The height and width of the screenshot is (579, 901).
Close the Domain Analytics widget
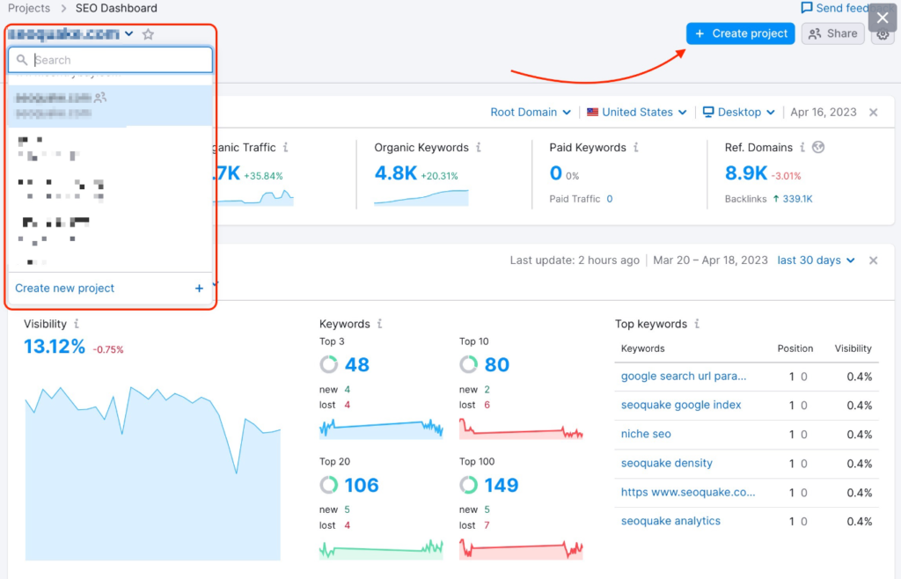click(873, 113)
